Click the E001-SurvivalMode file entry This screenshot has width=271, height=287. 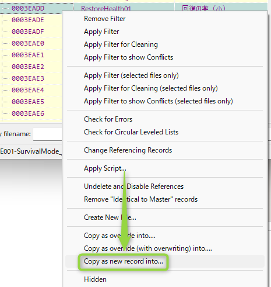[31, 151]
